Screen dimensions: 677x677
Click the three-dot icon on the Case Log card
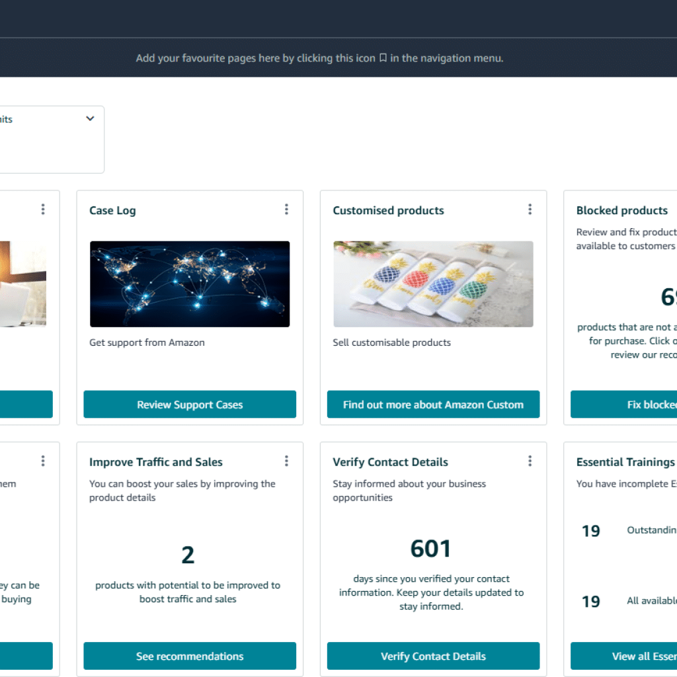coord(286,209)
